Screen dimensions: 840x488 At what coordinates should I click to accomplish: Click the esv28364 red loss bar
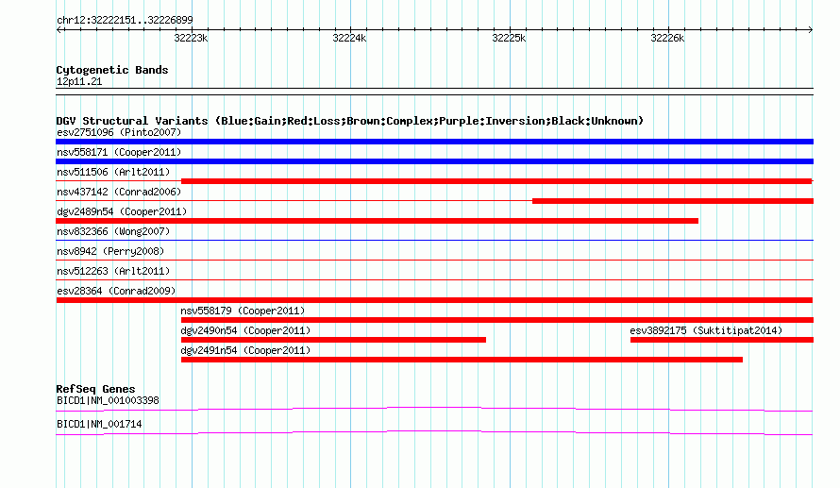(x=434, y=300)
